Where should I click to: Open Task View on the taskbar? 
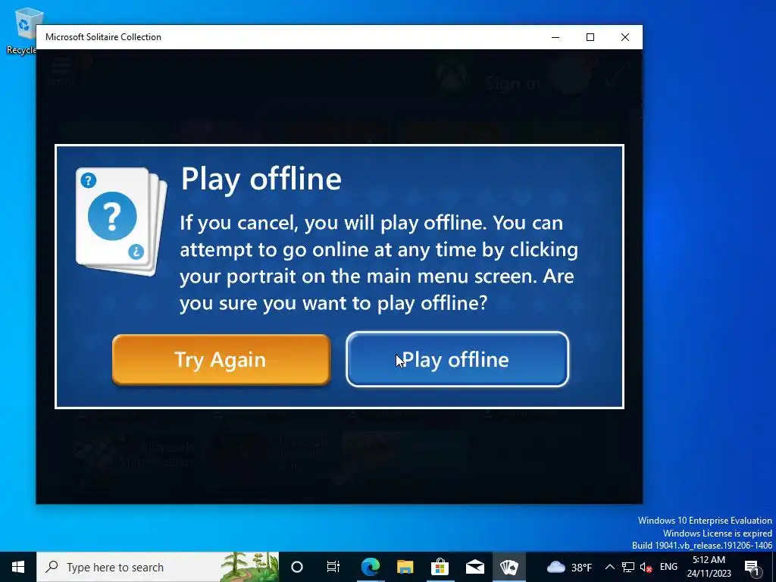click(333, 567)
